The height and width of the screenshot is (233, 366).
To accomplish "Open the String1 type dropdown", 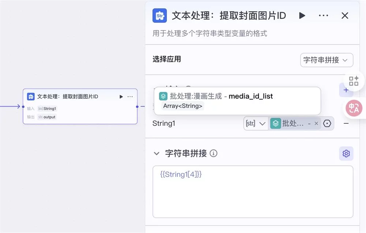I will [x=256, y=124].
